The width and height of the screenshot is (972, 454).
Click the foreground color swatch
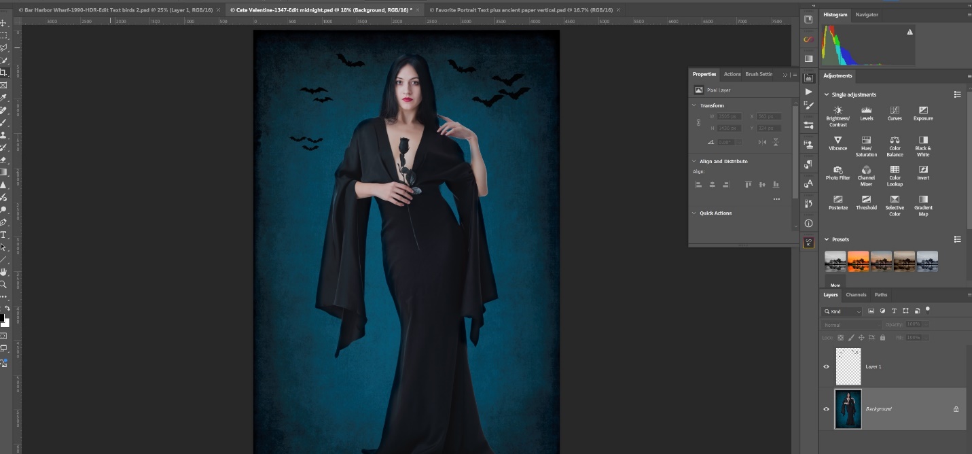pyautogui.click(x=2, y=317)
